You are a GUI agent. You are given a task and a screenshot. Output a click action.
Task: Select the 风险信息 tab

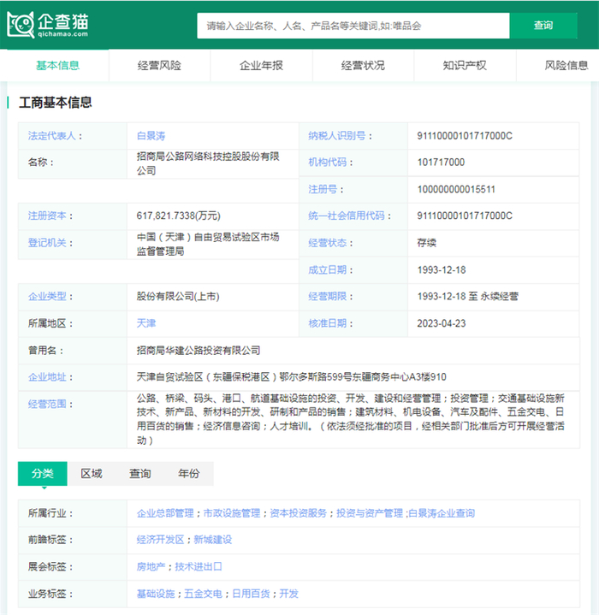566,65
